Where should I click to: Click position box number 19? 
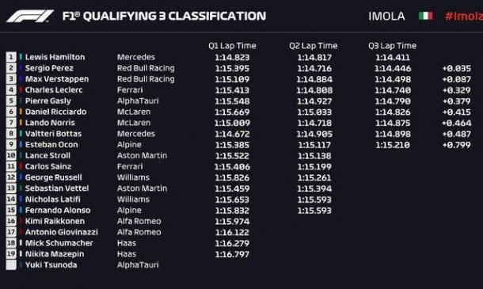point(11,254)
